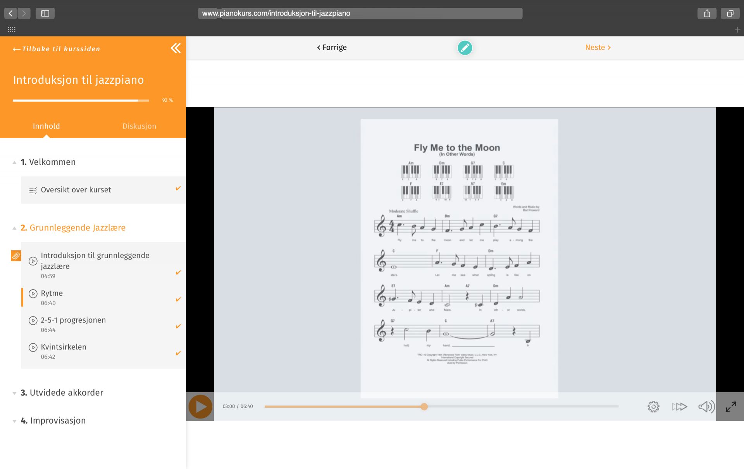Click the 4. Improvisasjon section title
Screen dimensions: 744x469
tap(53, 421)
